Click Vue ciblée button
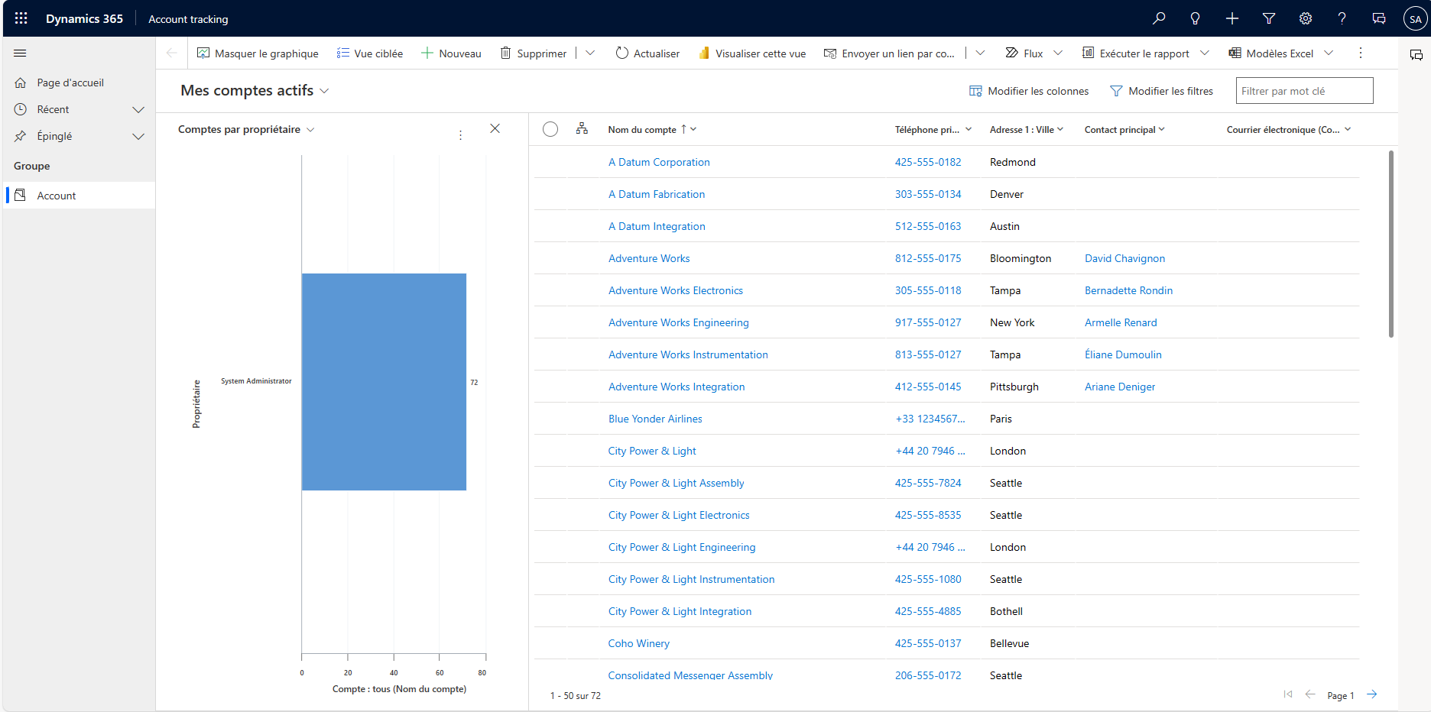1431x712 pixels. (x=370, y=53)
